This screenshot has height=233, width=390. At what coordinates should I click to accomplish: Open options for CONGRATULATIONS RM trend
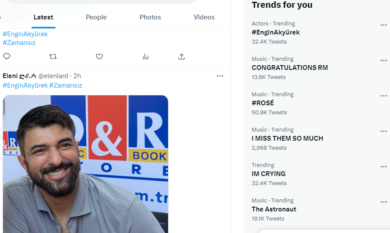point(384,60)
